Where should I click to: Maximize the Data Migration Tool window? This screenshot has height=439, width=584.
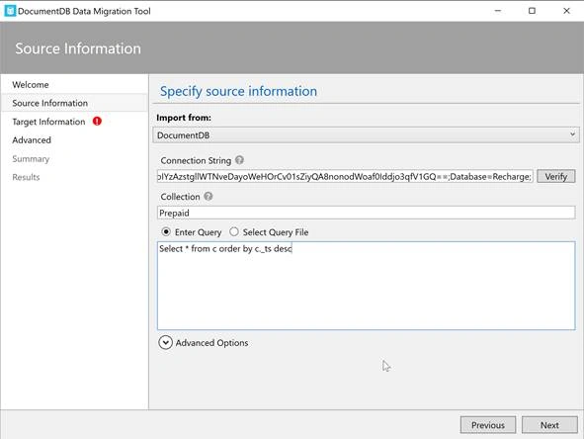click(x=532, y=11)
